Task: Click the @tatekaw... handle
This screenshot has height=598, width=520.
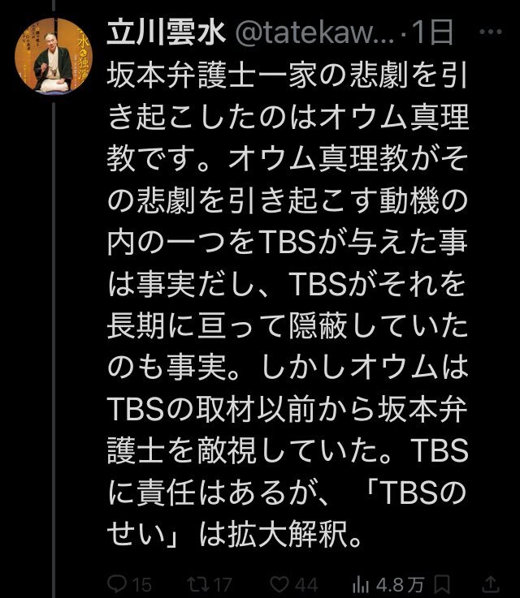Action: 315,33
